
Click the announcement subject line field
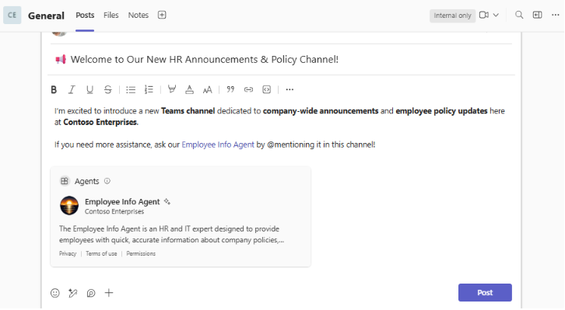(281, 59)
